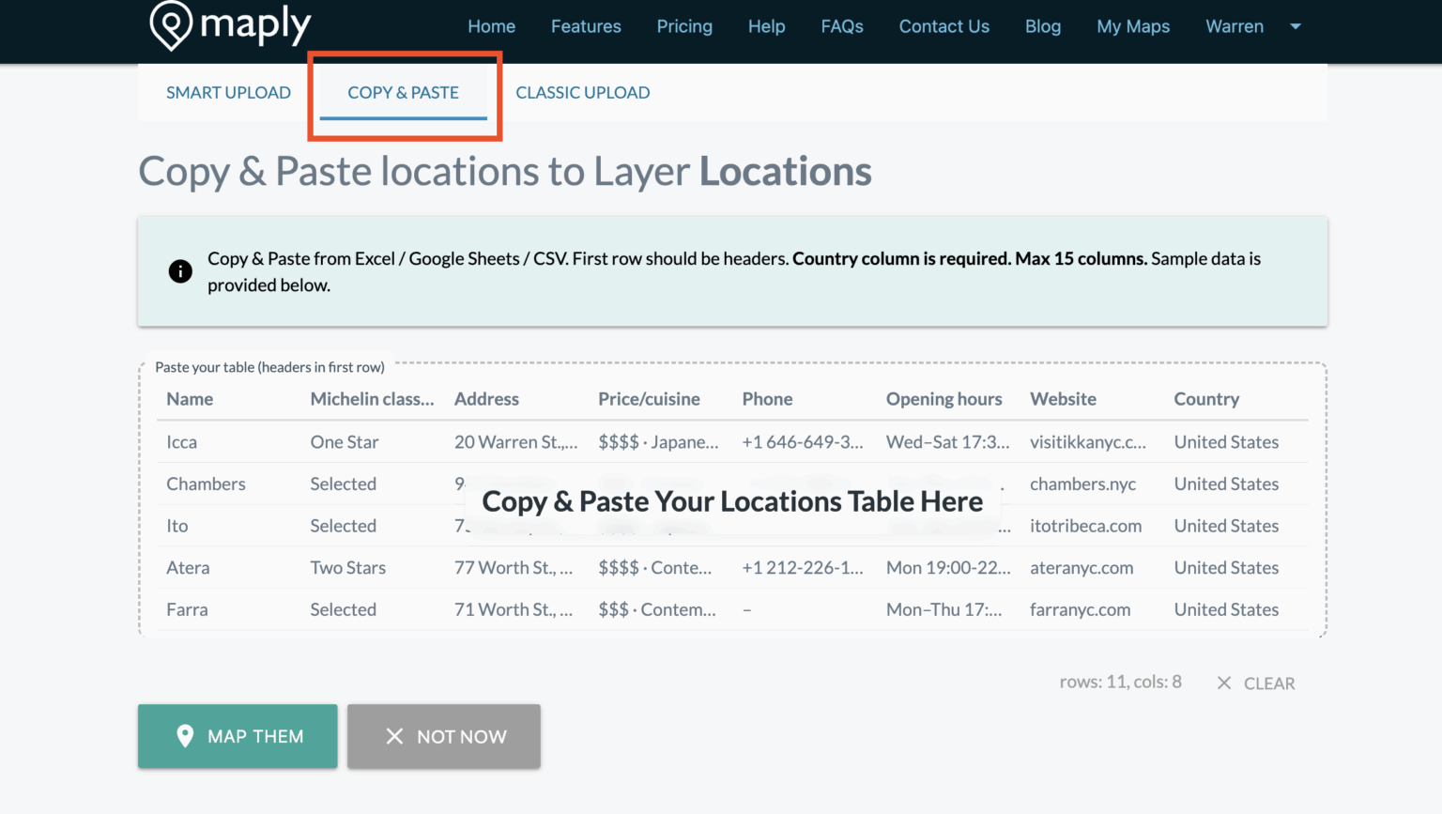The image size is (1442, 814).
Task: Click the Maply logo icon
Action: (171, 25)
